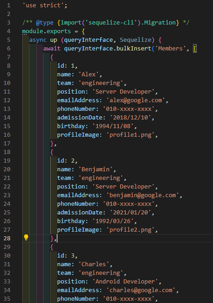
Task: Click the opening brace on line 18
Action: tap(52, 152)
